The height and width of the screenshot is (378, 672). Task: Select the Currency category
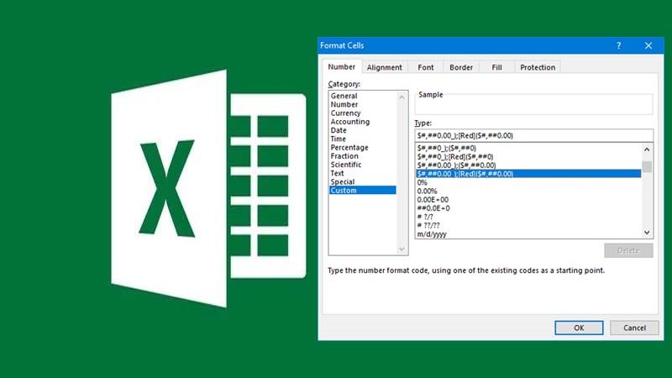(363, 113)
